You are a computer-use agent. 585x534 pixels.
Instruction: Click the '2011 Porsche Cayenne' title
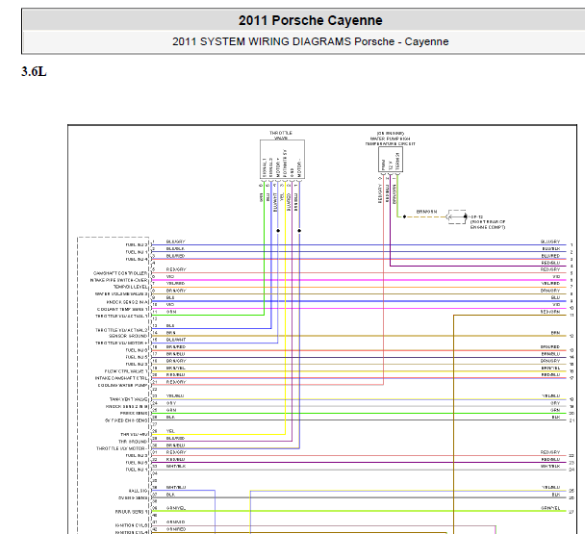point(311,20)
